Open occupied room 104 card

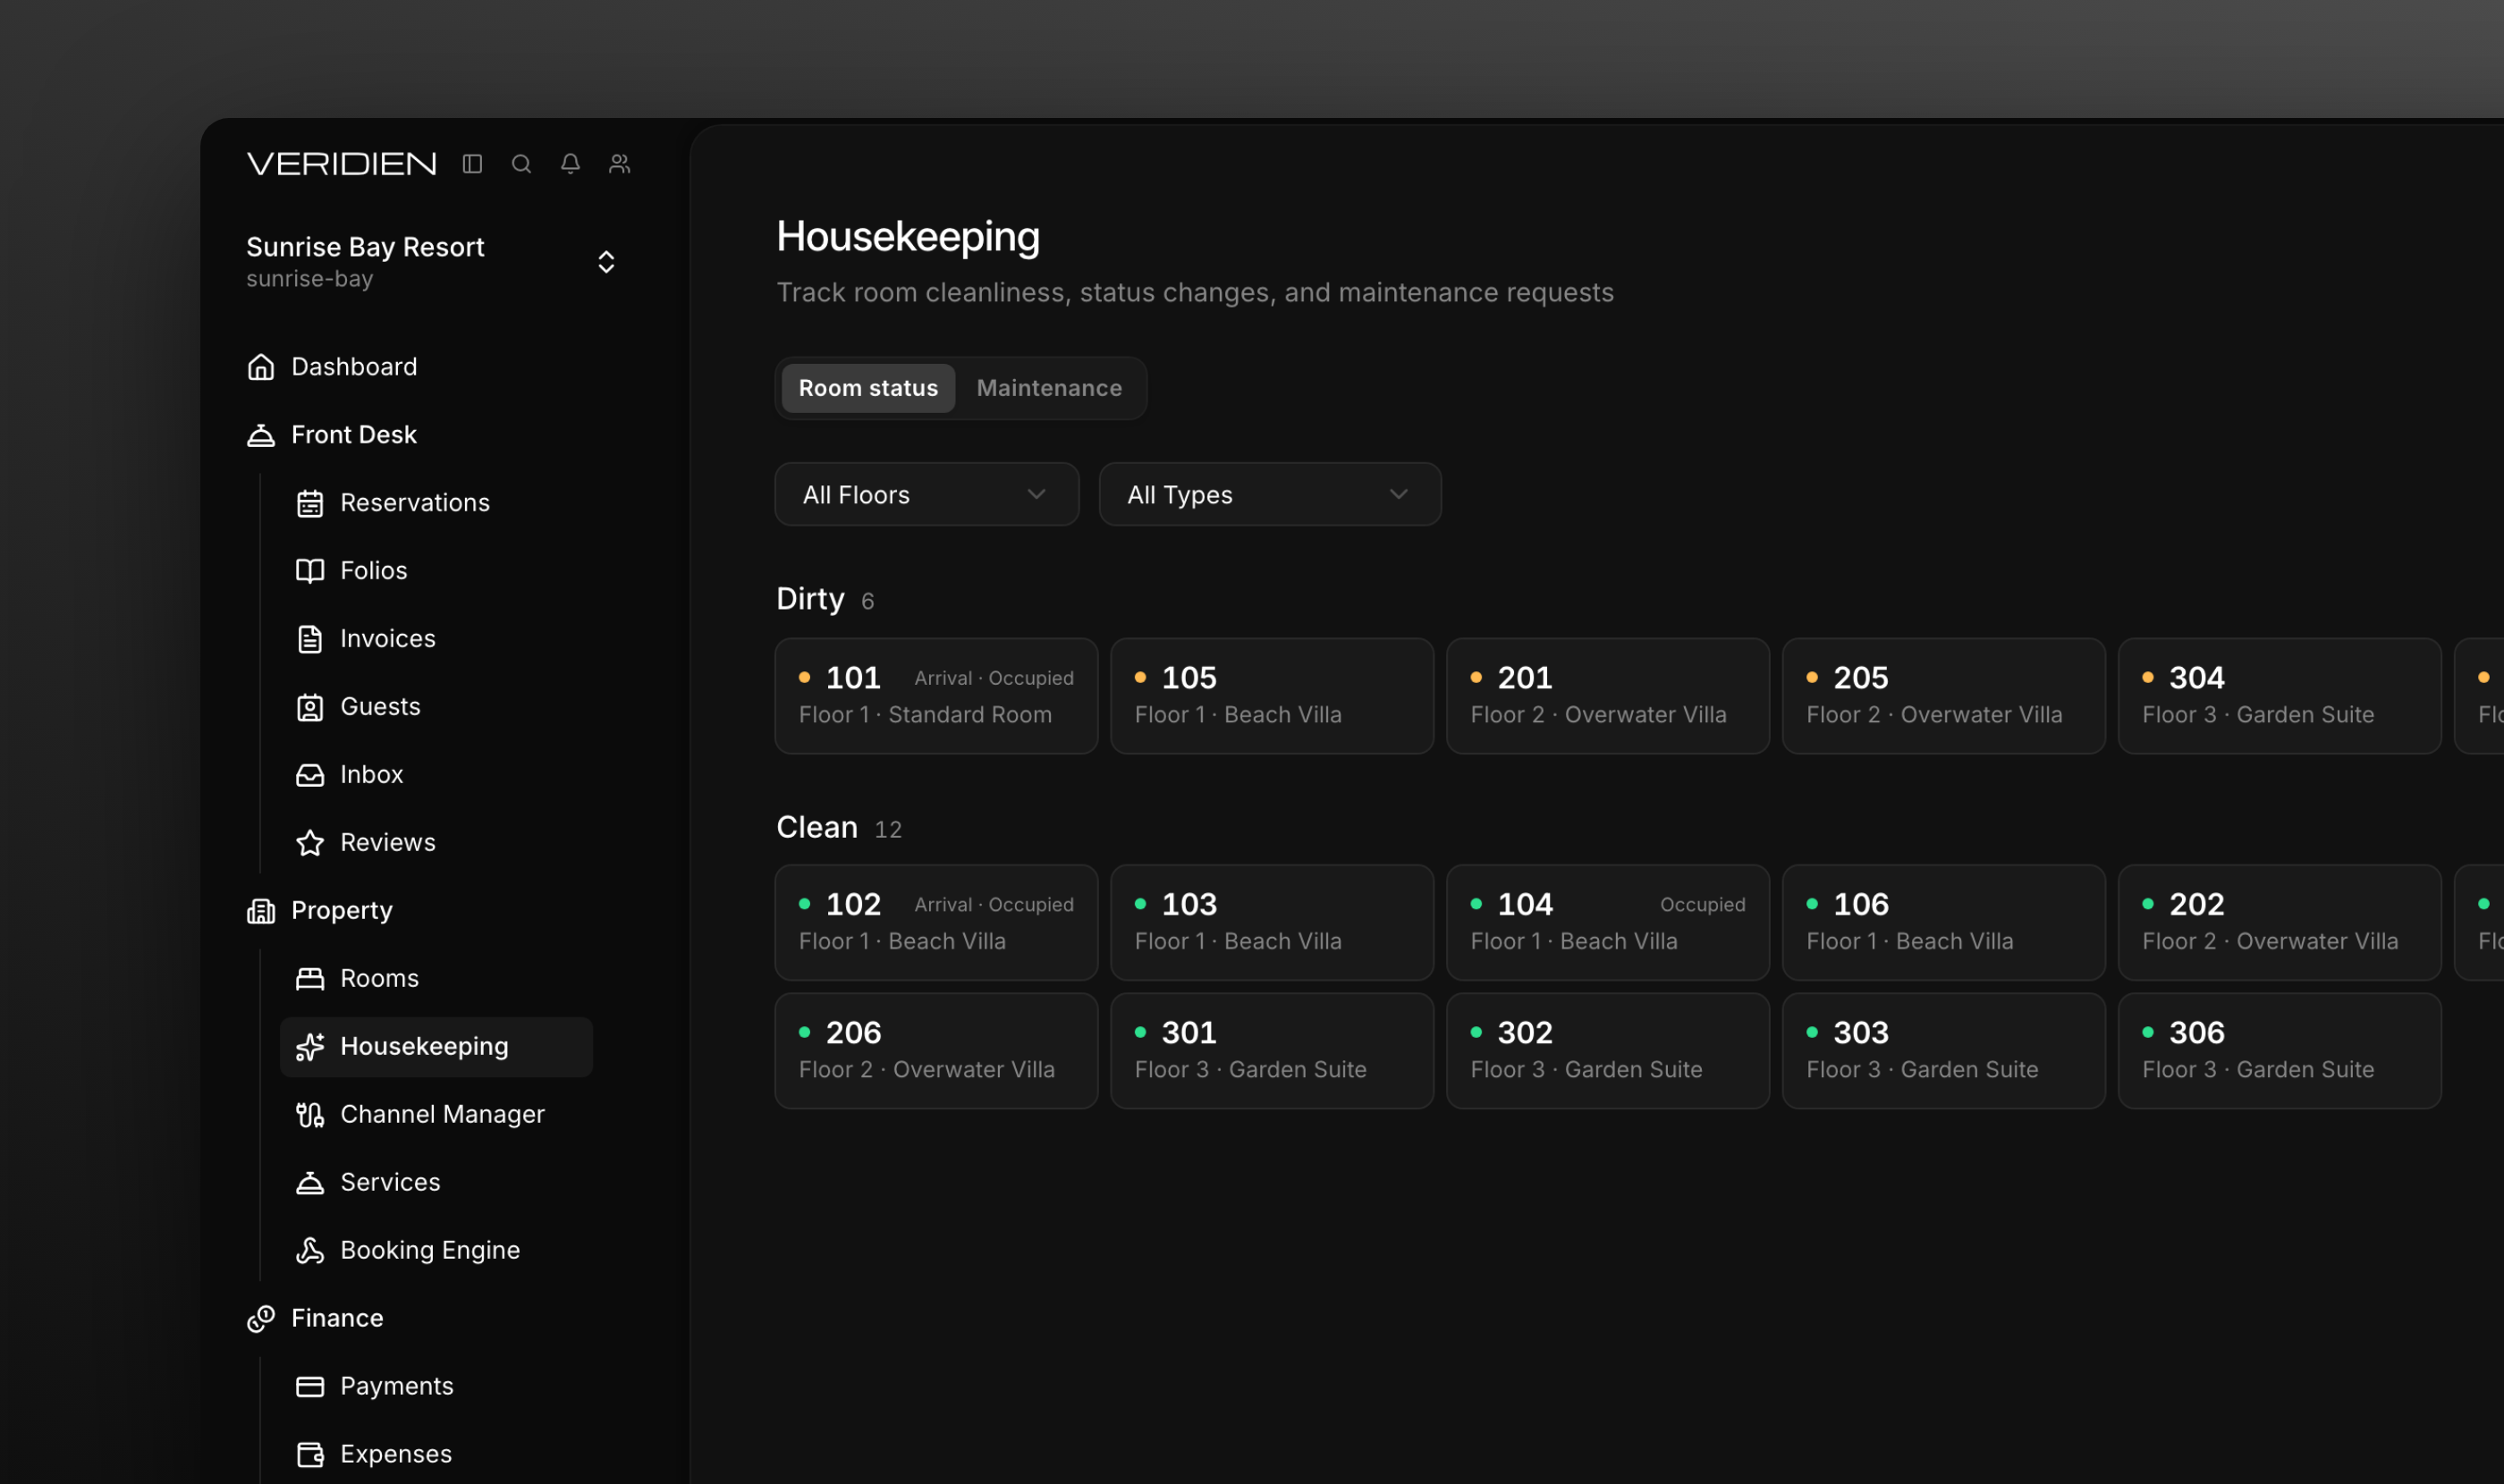point(1608,923)
